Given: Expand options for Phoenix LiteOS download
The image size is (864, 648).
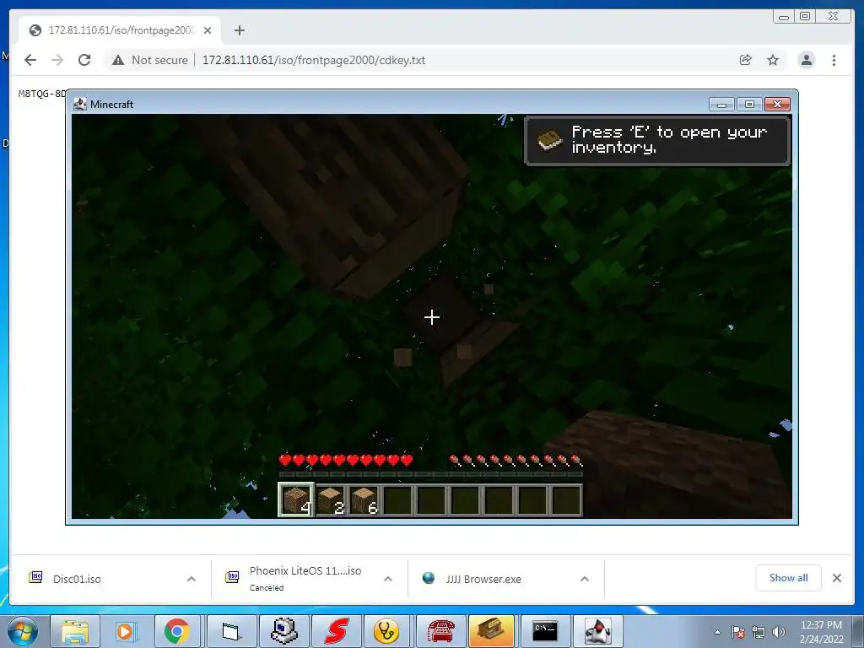Looking at the screenshot, I should point(388,579).
